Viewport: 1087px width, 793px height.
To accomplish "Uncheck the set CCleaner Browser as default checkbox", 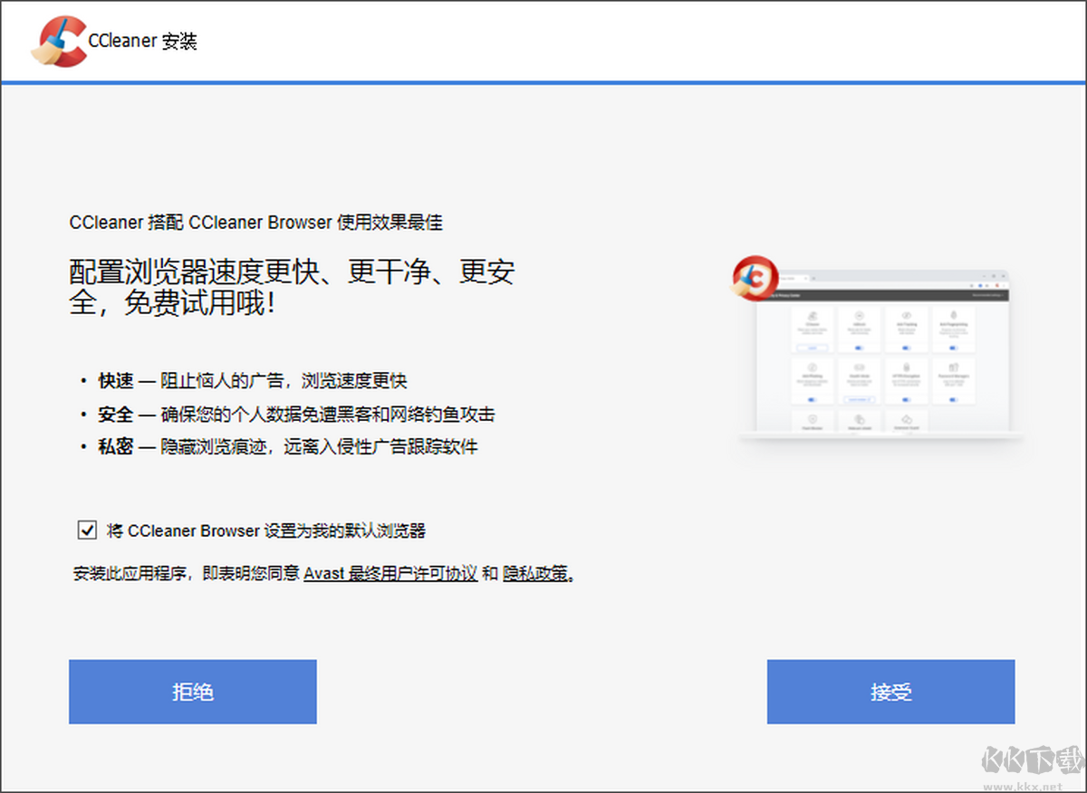I will 87,530.
